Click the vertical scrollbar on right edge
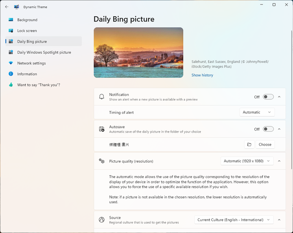The height and width of the screenshot is (233, 293). point(292,100)
